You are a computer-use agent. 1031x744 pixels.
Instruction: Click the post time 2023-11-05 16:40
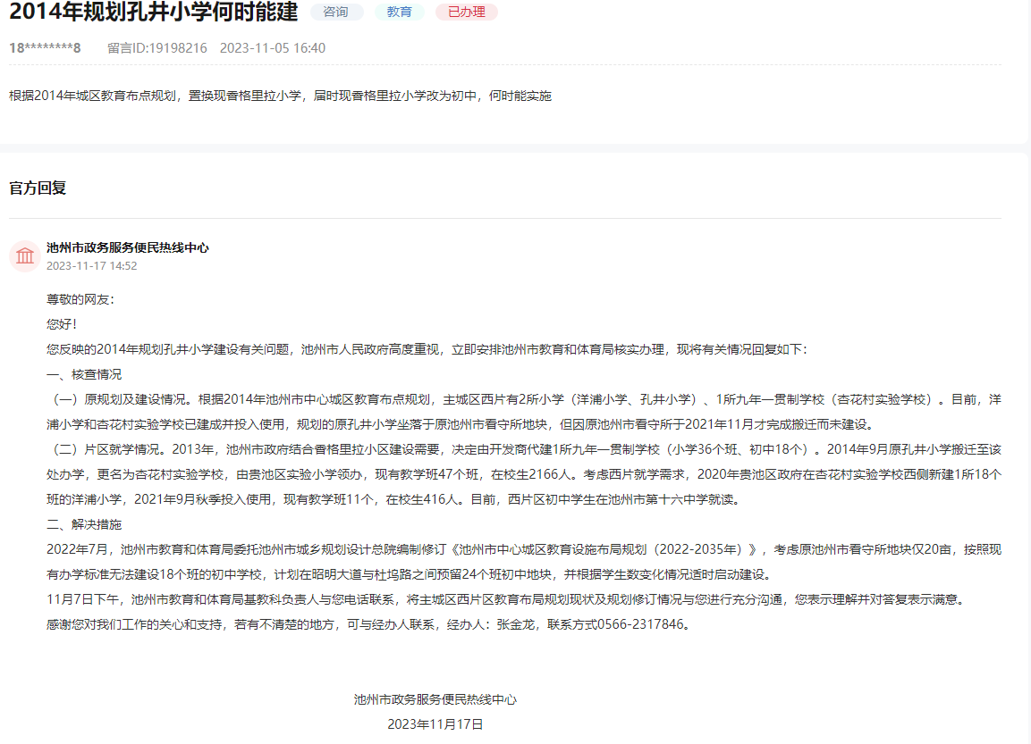(272, 48)
